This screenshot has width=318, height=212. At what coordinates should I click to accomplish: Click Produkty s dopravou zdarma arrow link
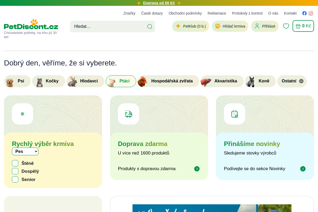(x=197, y=169)
